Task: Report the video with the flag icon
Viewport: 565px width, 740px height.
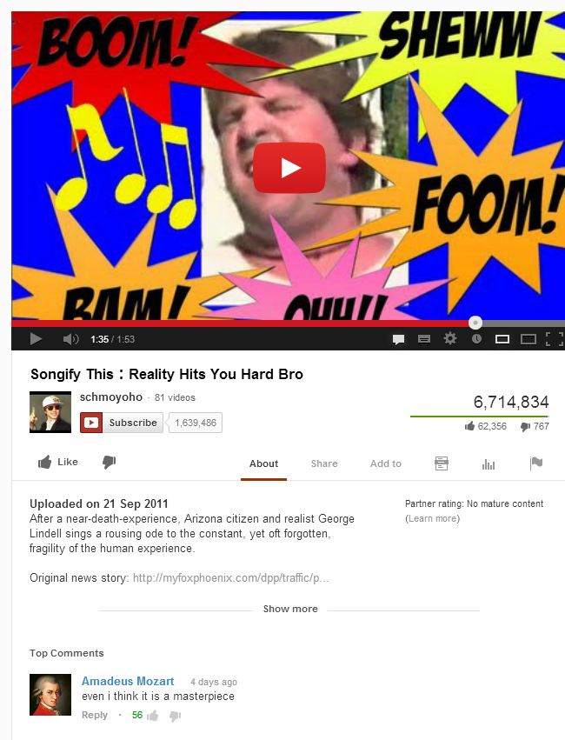Action: point(536,463)
